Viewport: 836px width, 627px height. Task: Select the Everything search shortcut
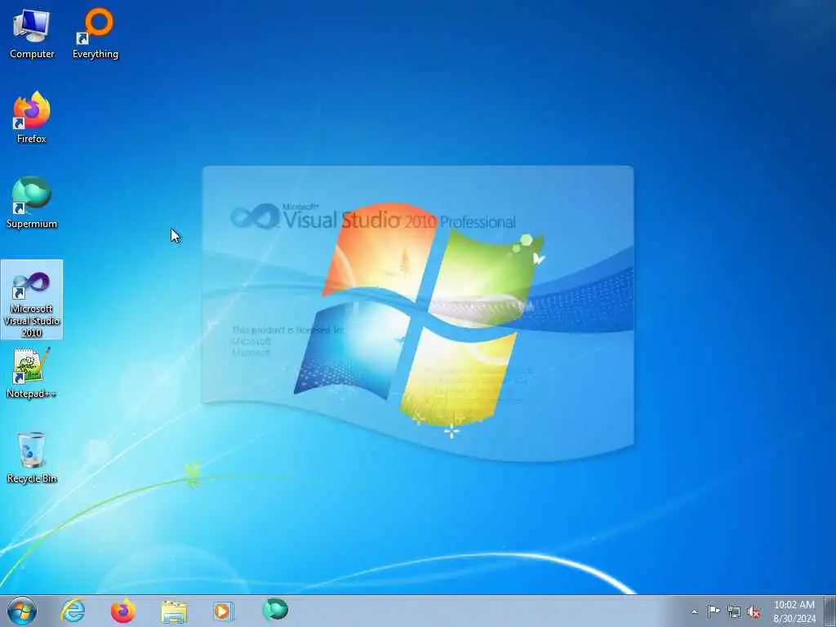click(x=96, y=34)
